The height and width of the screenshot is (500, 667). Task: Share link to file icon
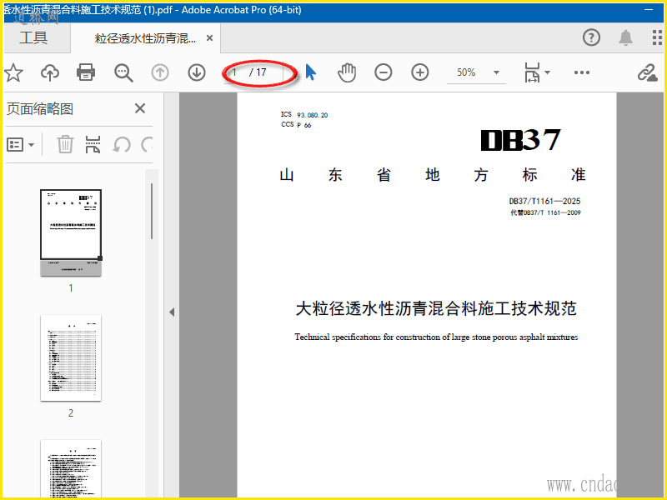(x=648, y=72)
